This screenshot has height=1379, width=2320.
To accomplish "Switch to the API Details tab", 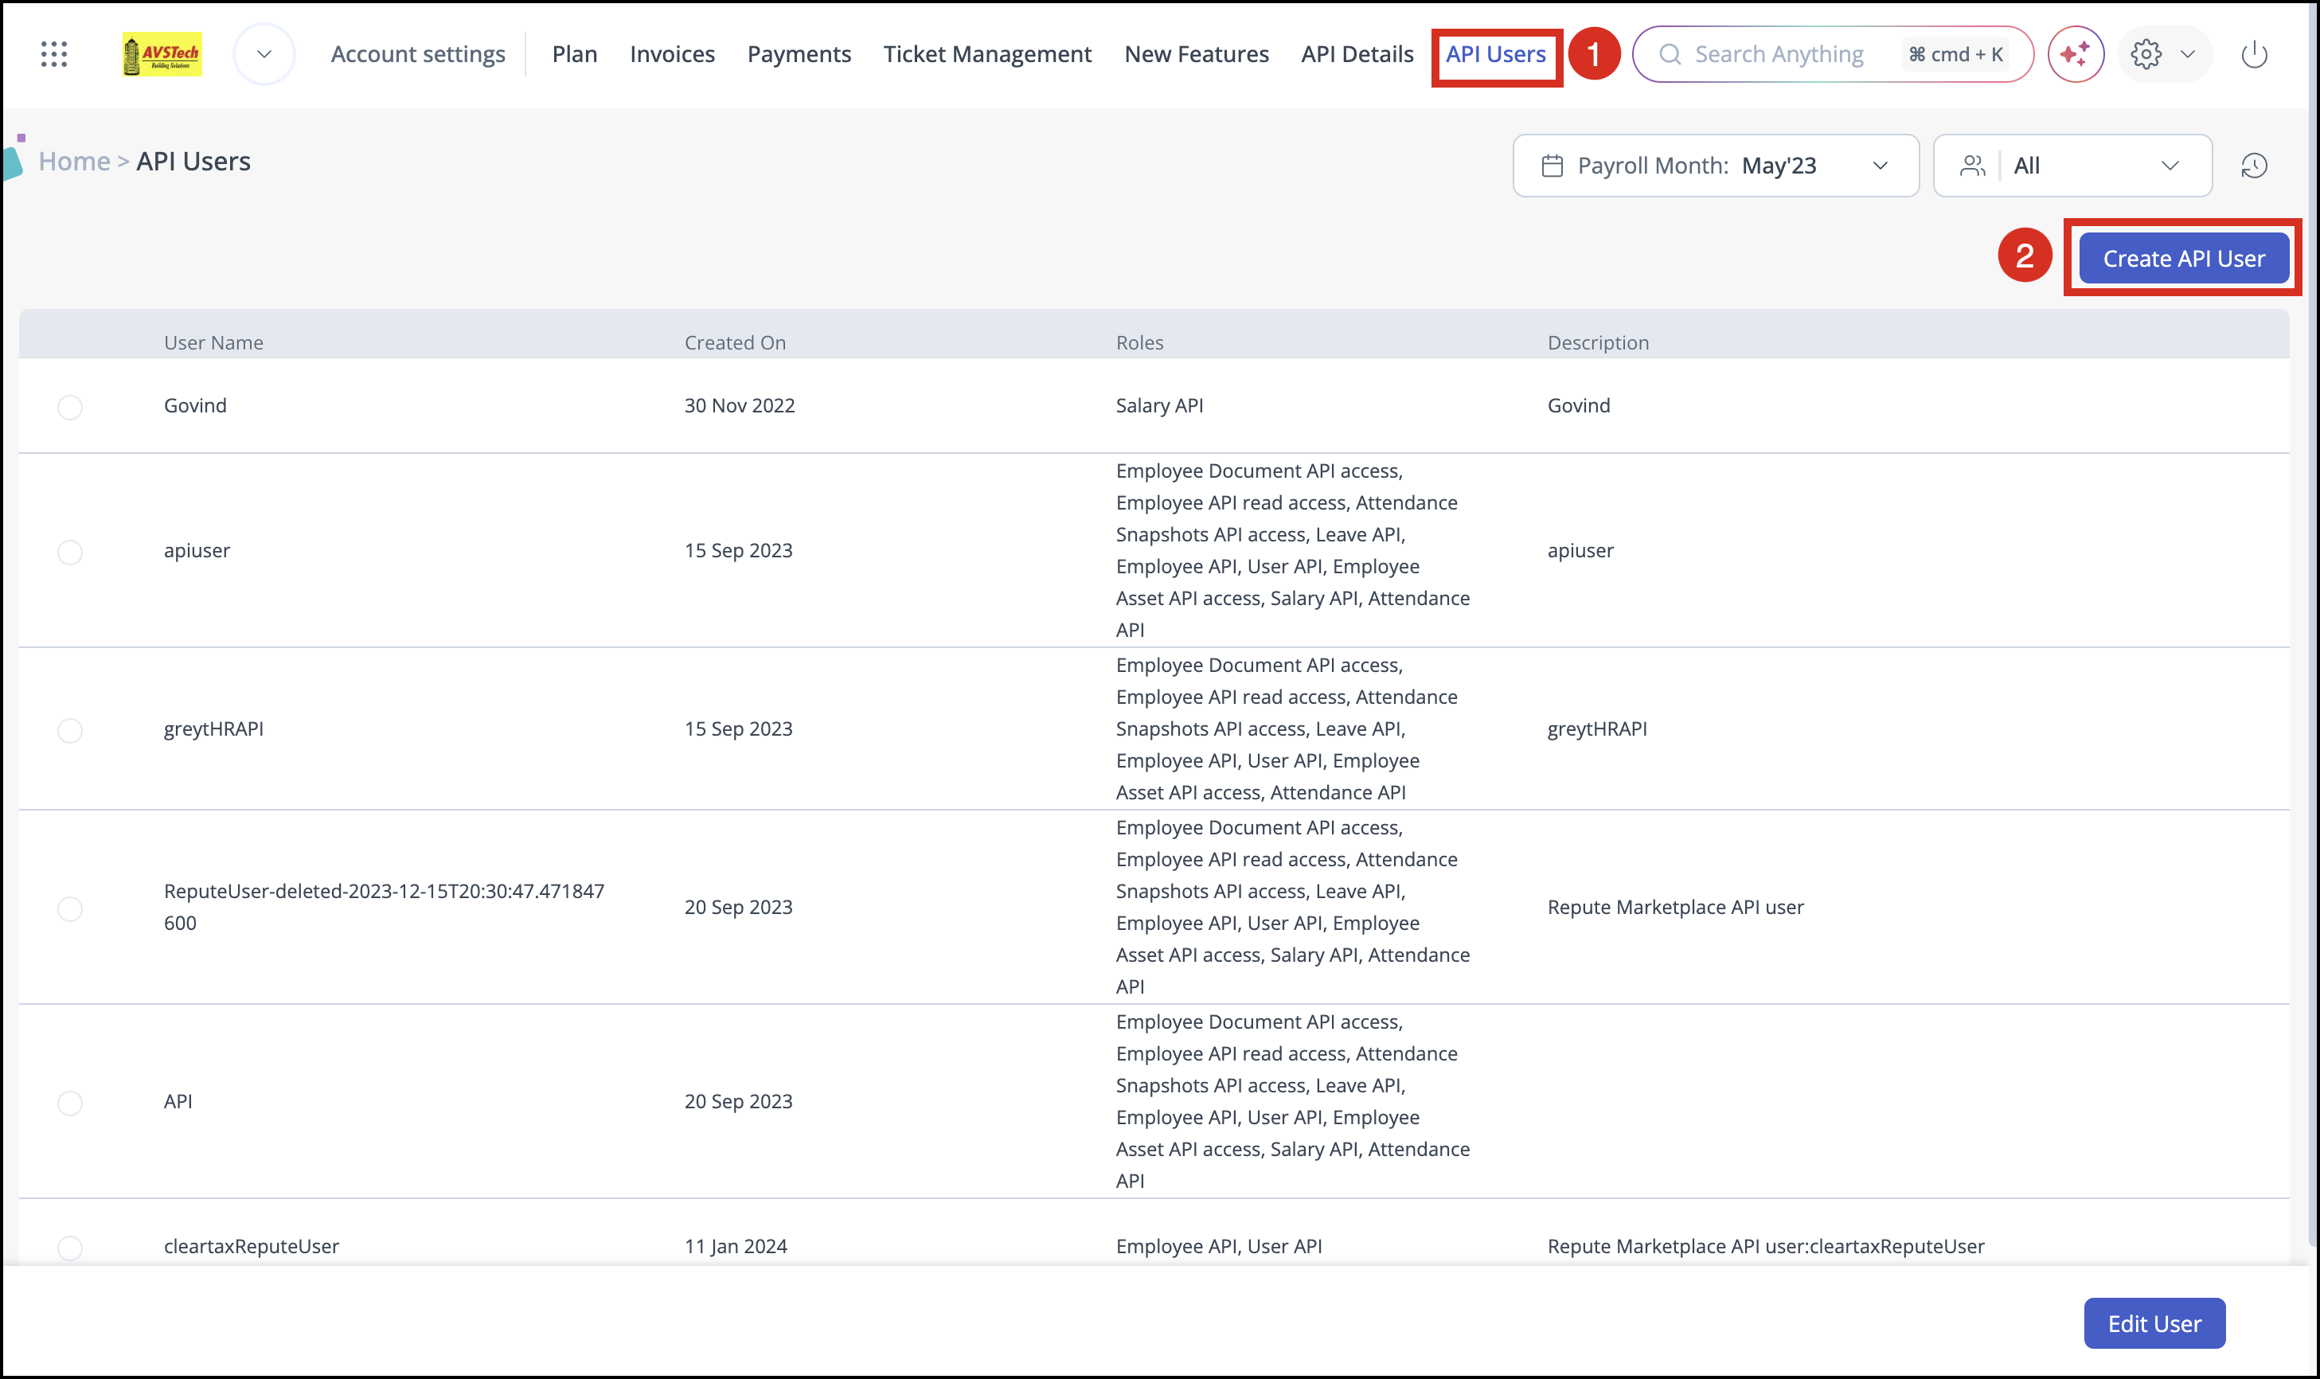I will [x=1357, y=54].
